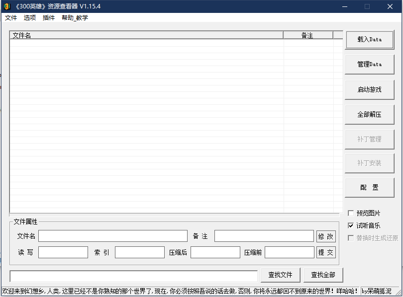
Task: Enable the 预览图片 checkbox
Action: 351,213
